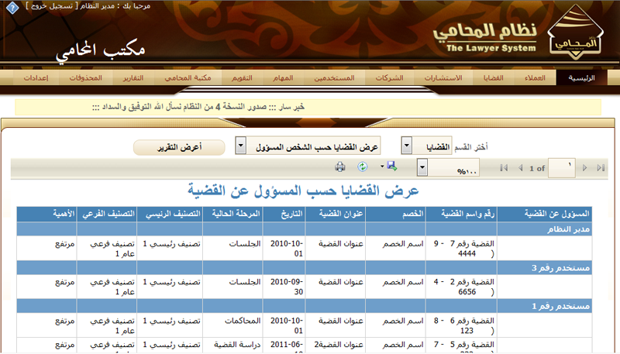Open the المهام tasks tab
The image size is (620, 354).
click(x=283, y=77)
